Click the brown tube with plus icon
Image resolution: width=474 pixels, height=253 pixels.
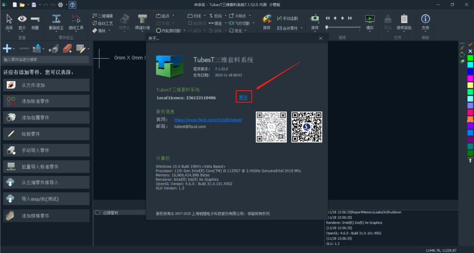[x=67, y=49]
